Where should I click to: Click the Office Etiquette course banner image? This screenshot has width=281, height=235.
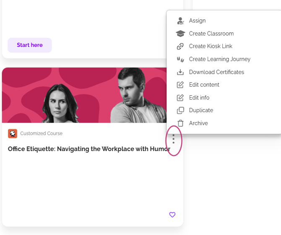pyautogui.click(x=84, y=95)
